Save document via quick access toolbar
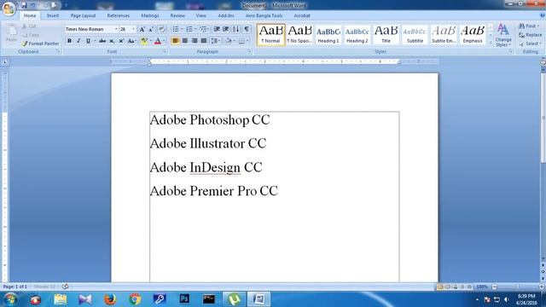 24,5
